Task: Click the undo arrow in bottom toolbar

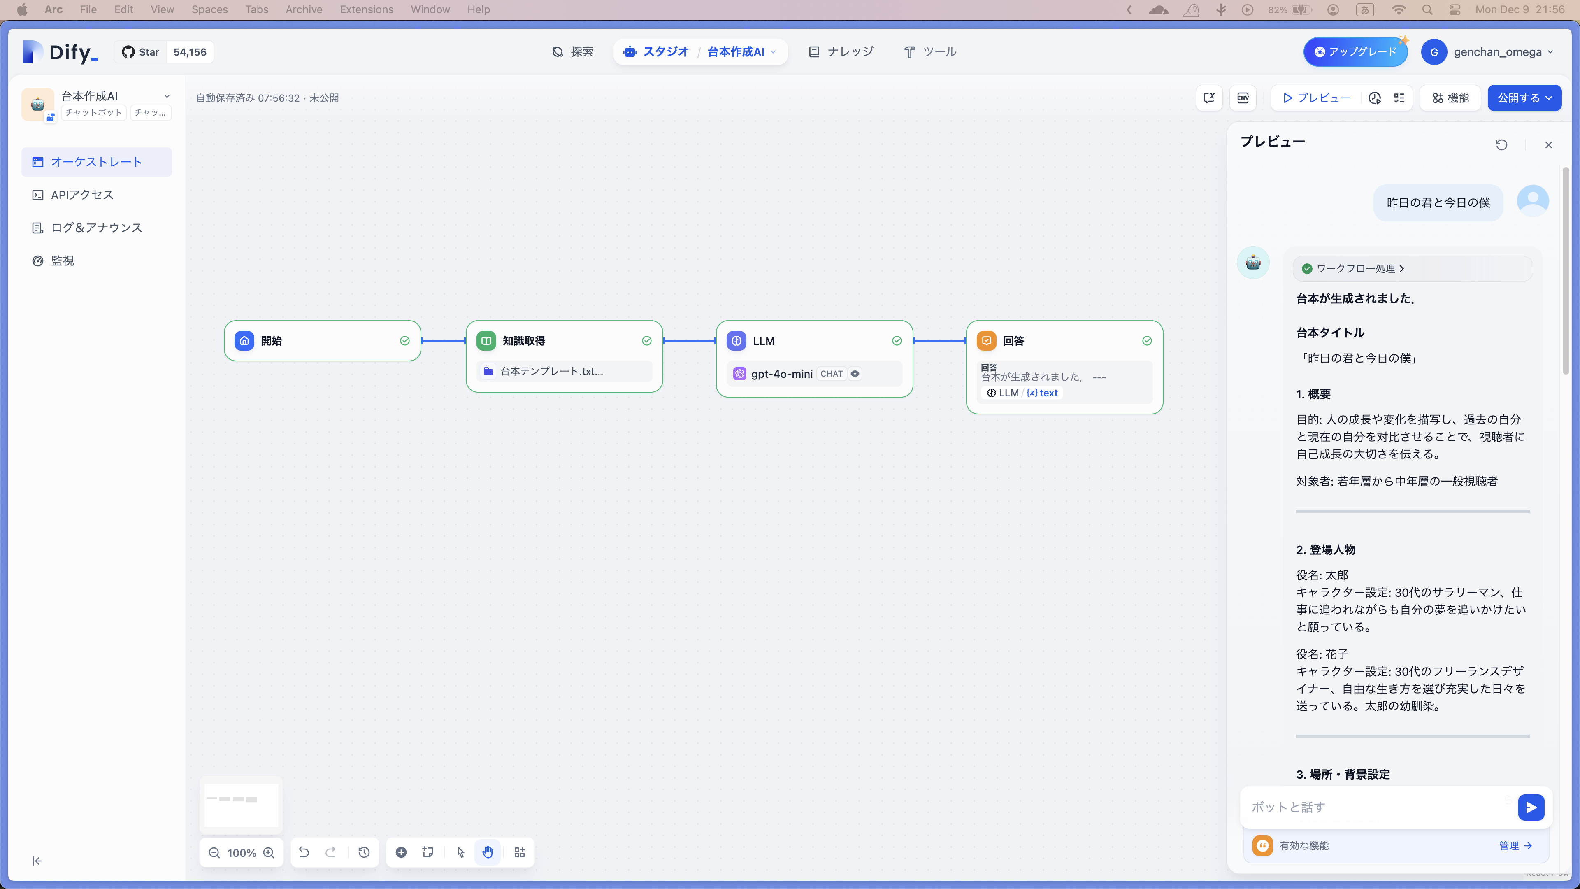Action: (x=304, y=852)
